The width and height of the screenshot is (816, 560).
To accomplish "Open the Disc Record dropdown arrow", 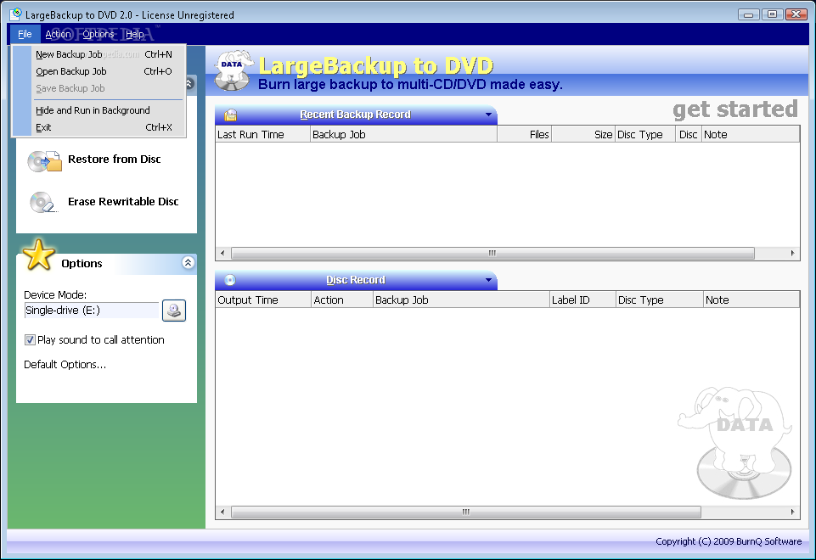I will (488, 280).
